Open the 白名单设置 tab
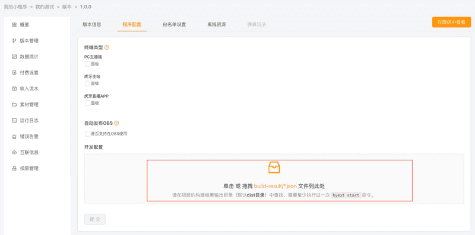This screenshot has width=475, height=235. (174, 25)
